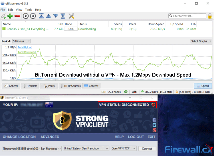Click the add torrent link icon
This screenshot has width=214, height=156.
click(3, 16)
